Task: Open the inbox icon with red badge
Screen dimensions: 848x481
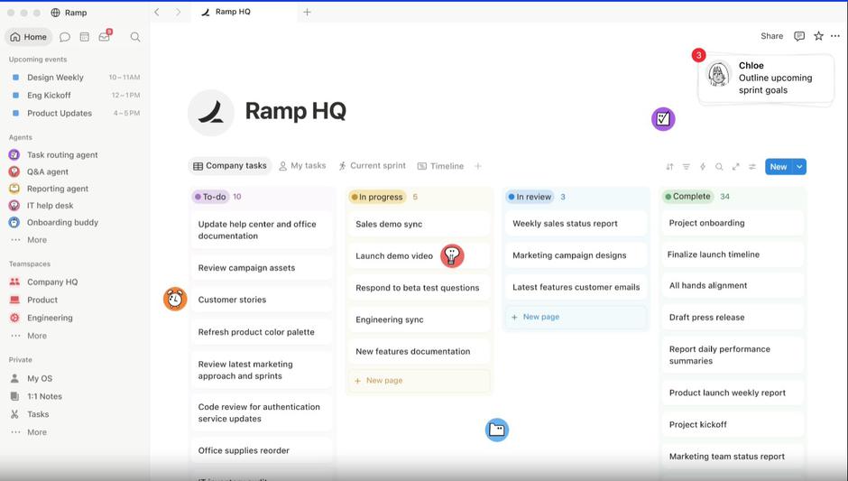Action: [x=105, y=36]
